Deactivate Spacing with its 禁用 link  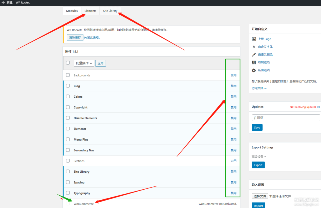233,182
